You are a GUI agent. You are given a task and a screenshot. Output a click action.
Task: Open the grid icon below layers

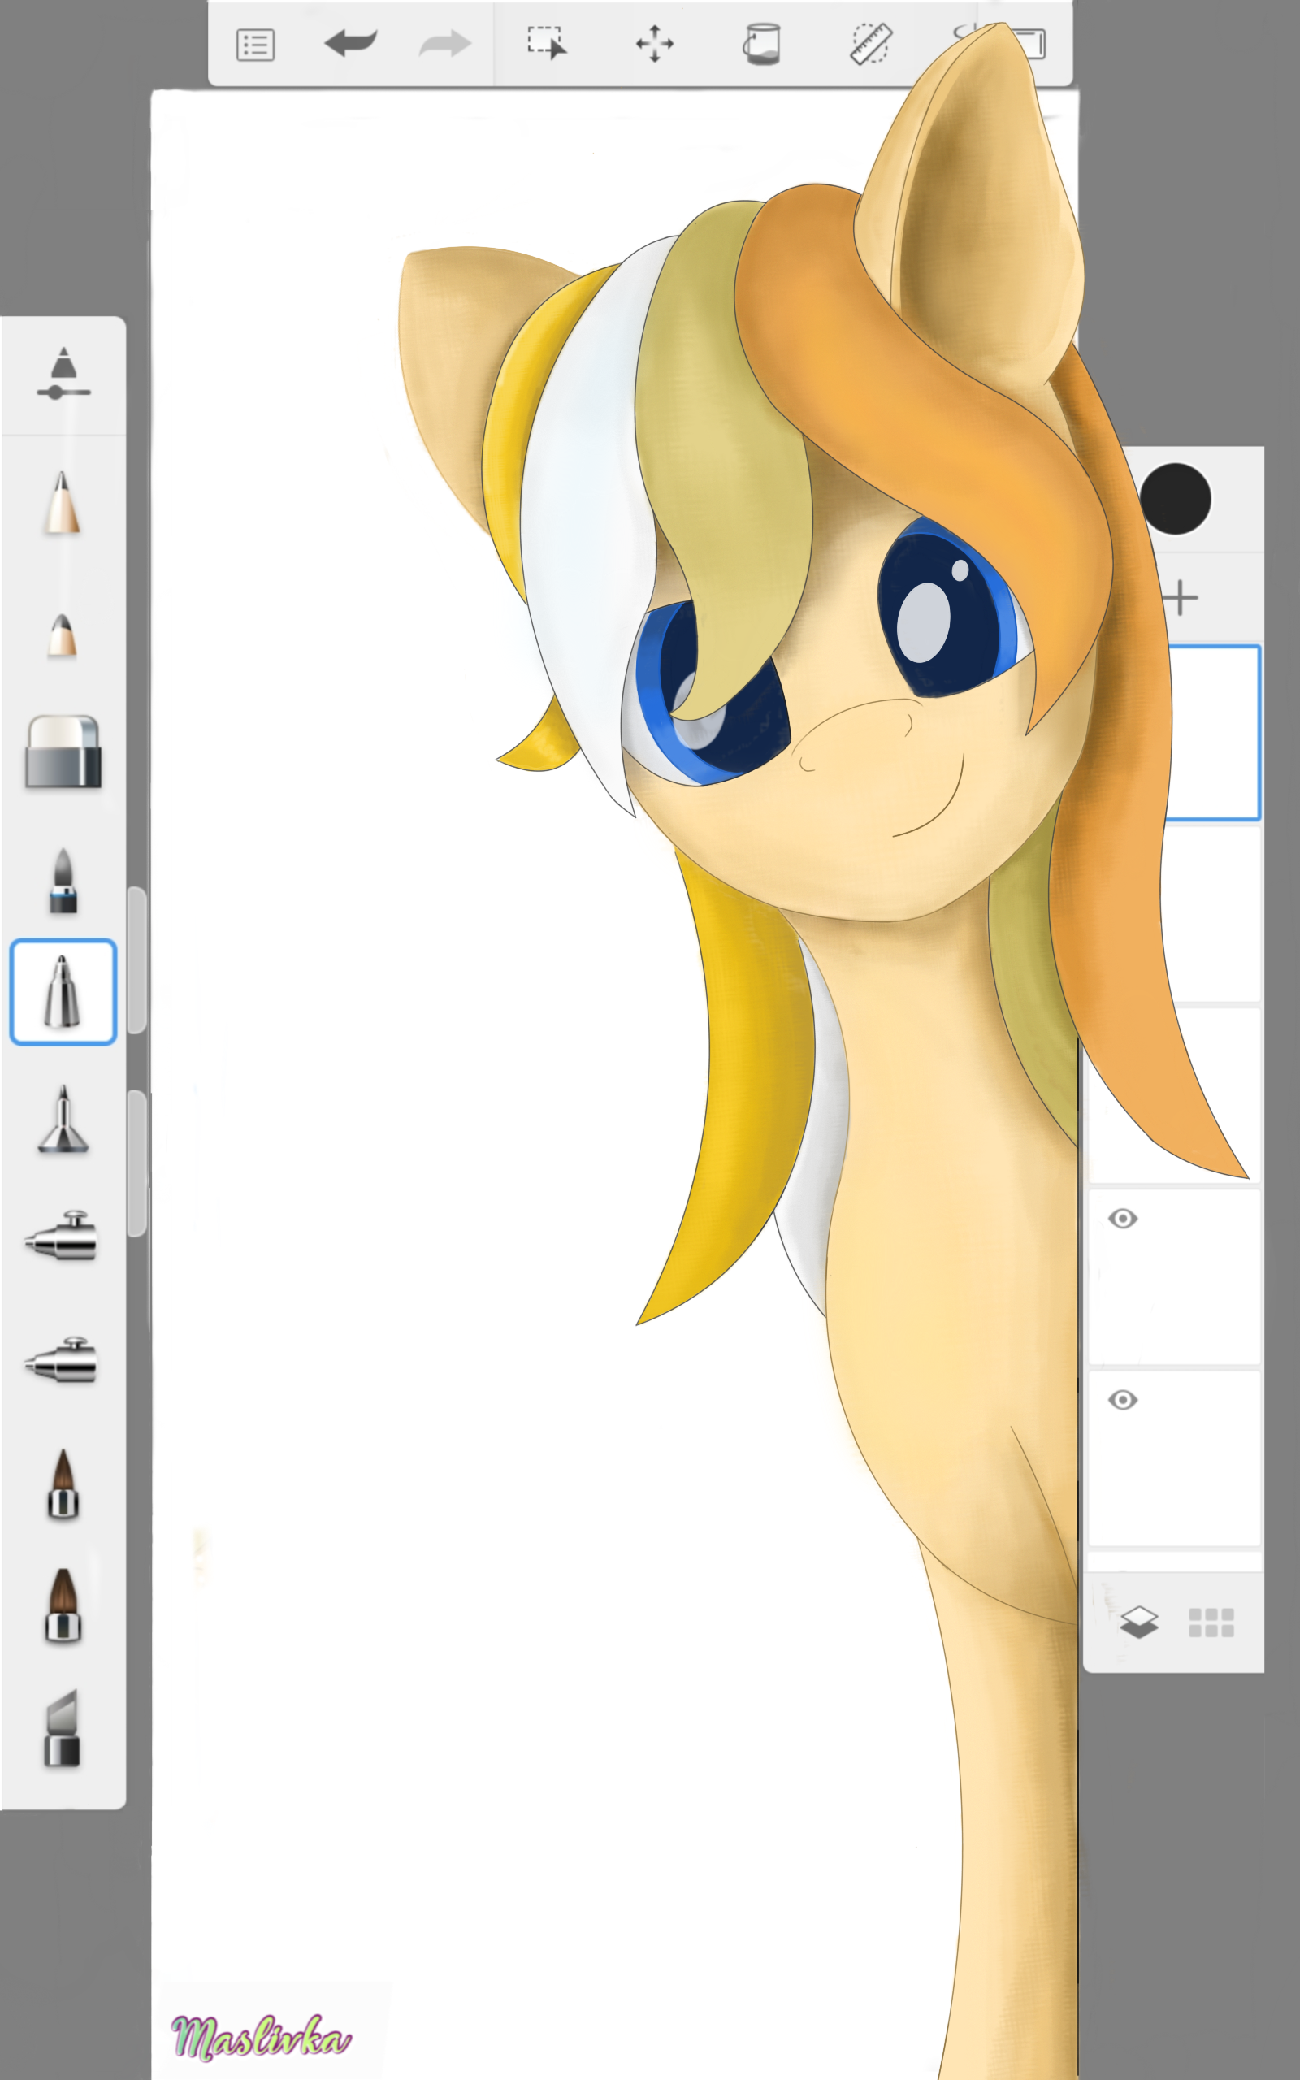click(x=1211, y=1623)
